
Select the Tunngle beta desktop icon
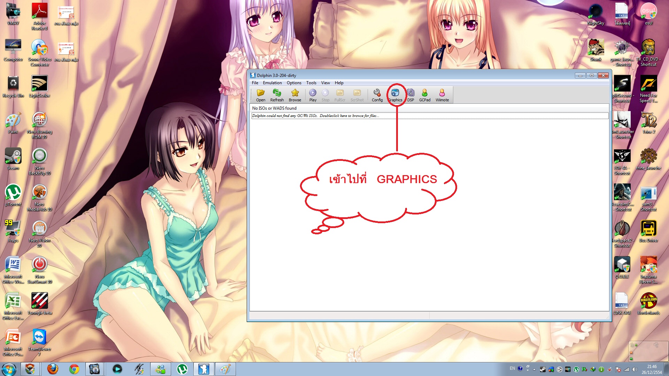pos(40,304)
